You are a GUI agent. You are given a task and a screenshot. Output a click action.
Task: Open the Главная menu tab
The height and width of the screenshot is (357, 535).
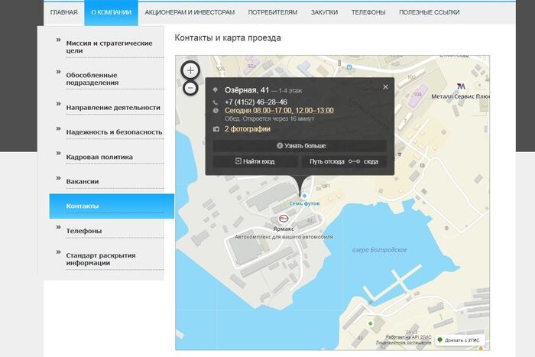point(63,12)
